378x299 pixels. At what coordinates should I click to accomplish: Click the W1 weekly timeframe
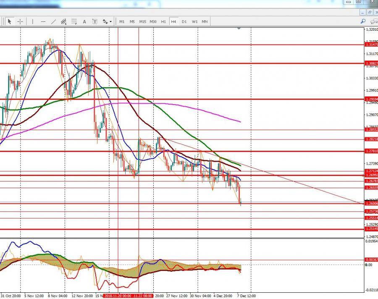coord(194,21)
